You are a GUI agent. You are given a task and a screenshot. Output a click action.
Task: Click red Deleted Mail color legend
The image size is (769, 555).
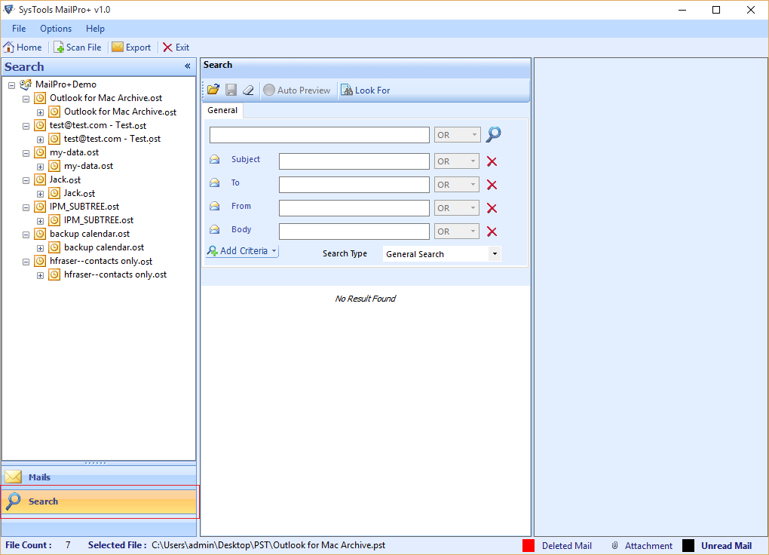[x=528, y=546]
